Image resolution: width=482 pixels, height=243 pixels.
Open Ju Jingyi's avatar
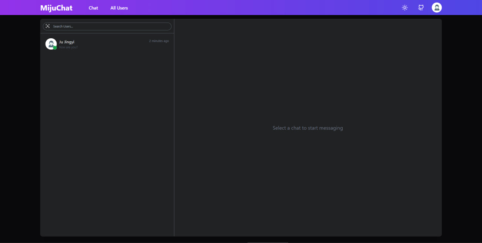coord(51,44)
